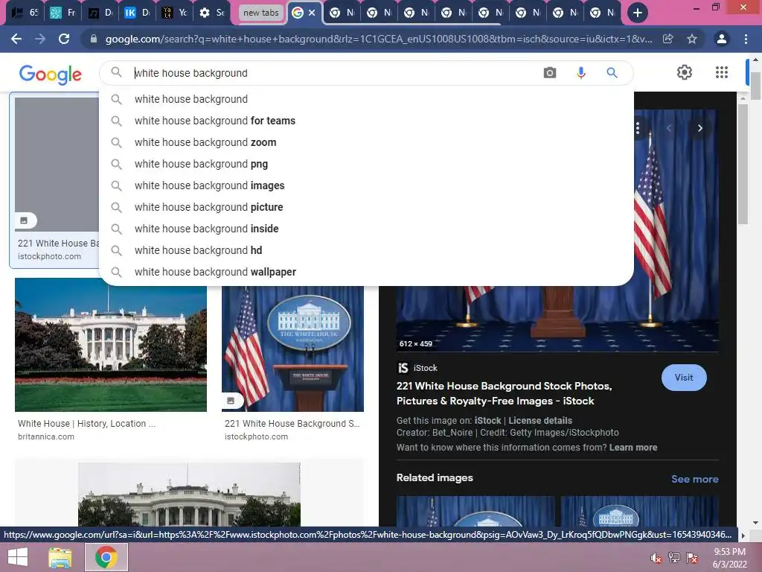Click in the Google search input field

[x=336, y=73]
